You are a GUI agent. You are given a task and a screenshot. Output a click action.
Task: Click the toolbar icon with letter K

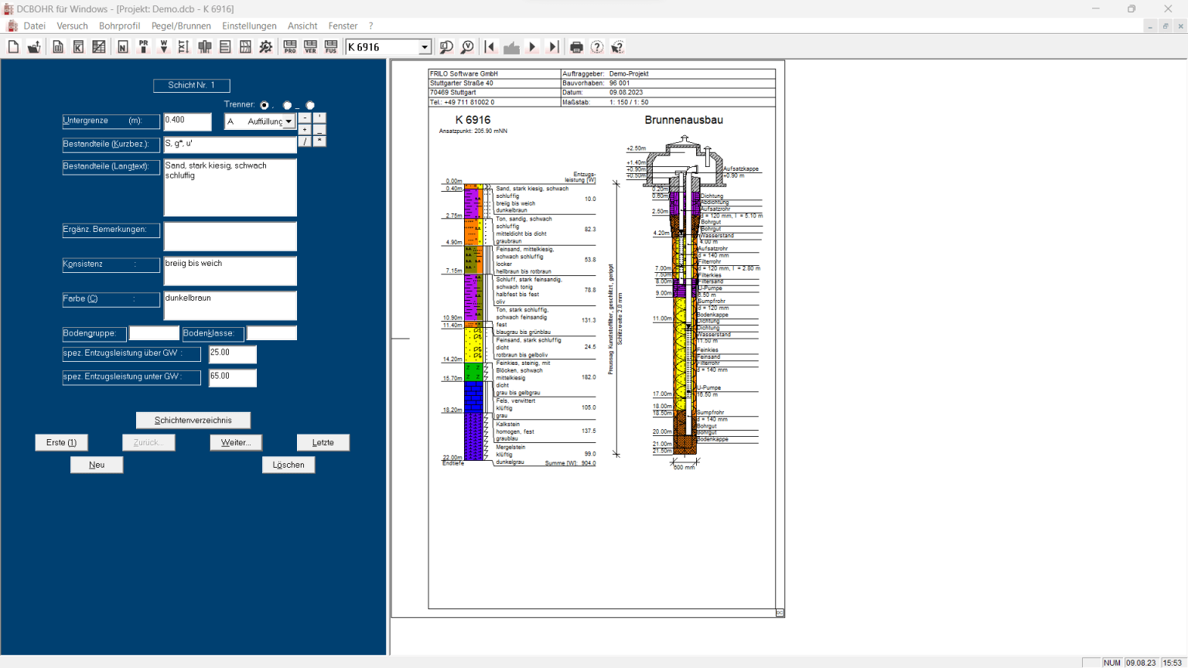click(78, 47)
